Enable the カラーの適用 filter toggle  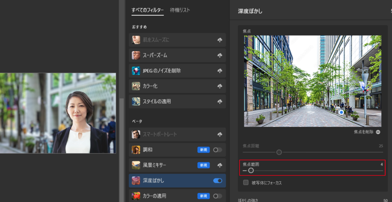coord(218,196)
